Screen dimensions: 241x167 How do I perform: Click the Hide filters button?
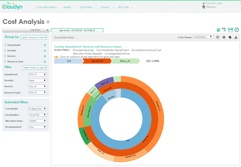[x=25, y=30]
